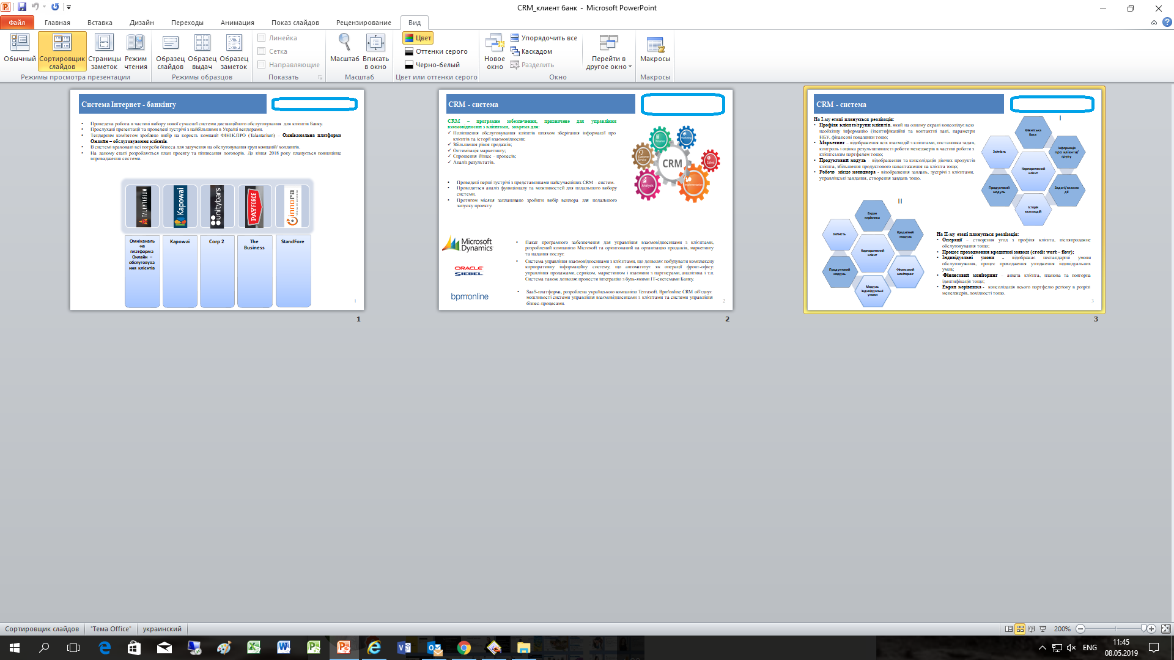This screenshot has width=1174, height=660.
Task: Select slide 1 Система Інтернет-банкінгу thumbnail
Action: click(x=217, y=200)
